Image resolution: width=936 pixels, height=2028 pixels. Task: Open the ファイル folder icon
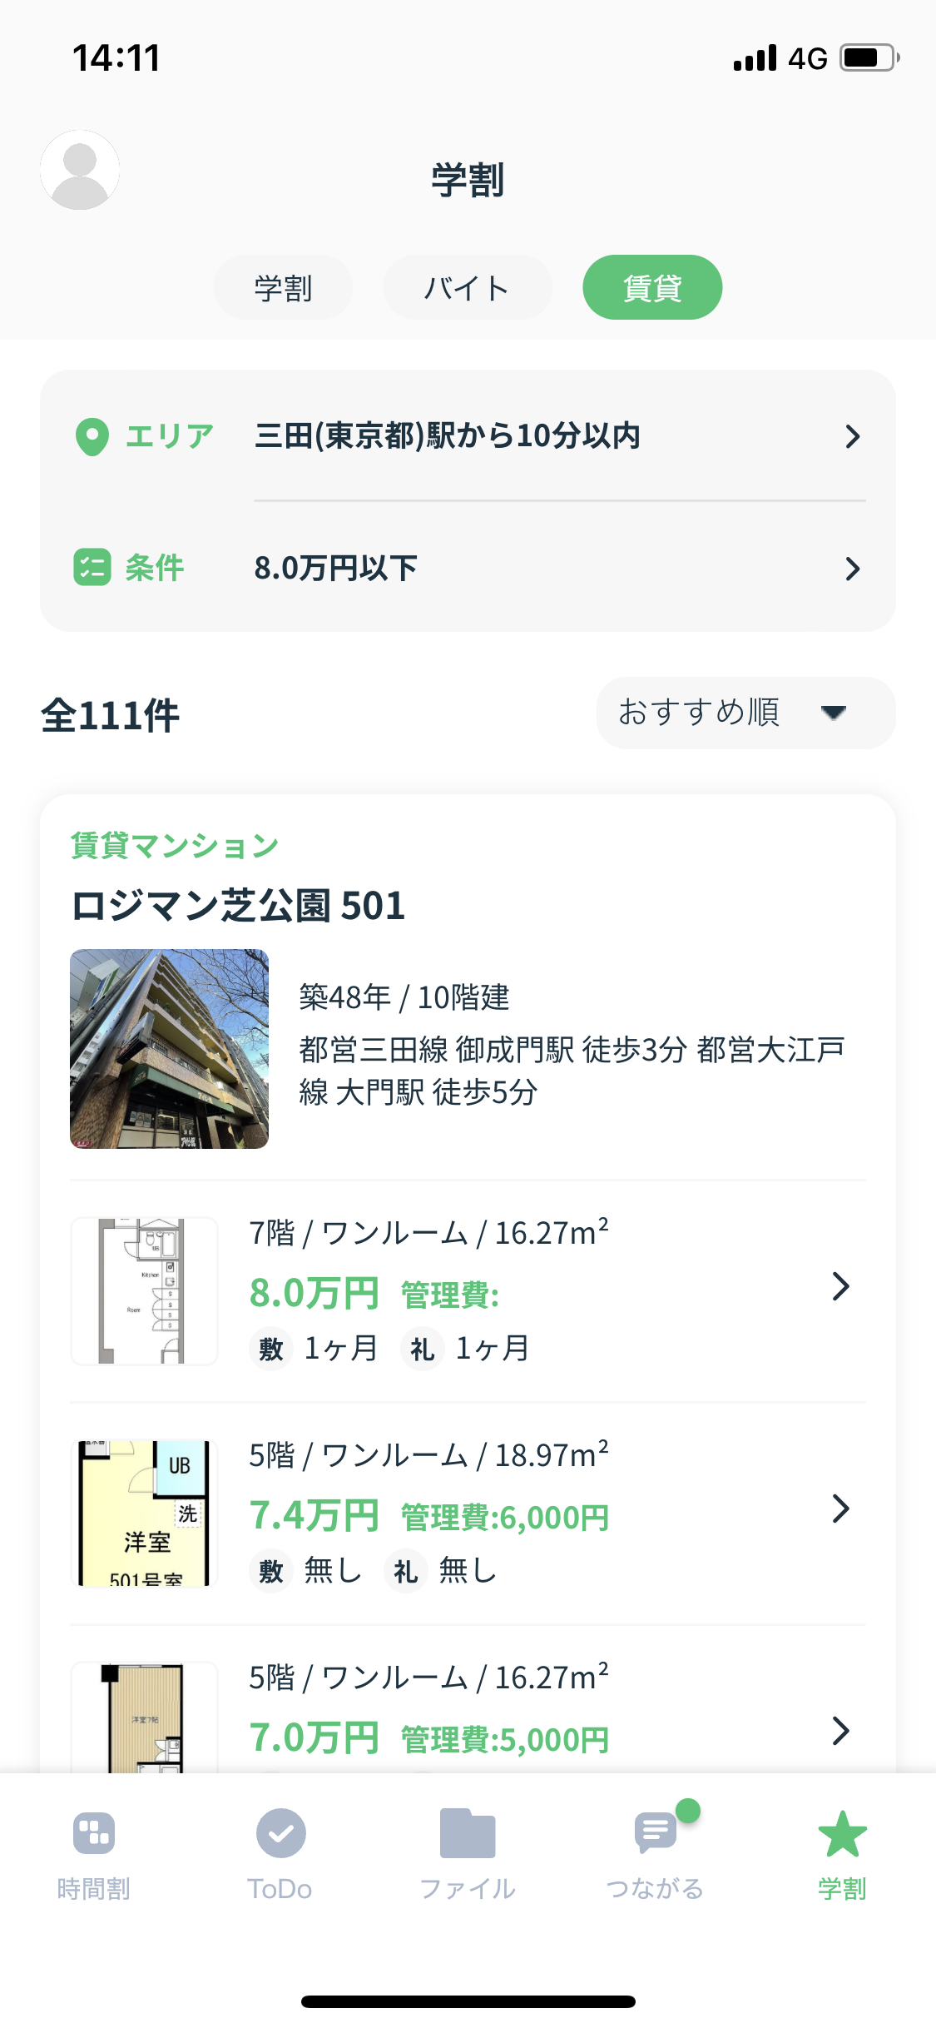point(468,1833)
